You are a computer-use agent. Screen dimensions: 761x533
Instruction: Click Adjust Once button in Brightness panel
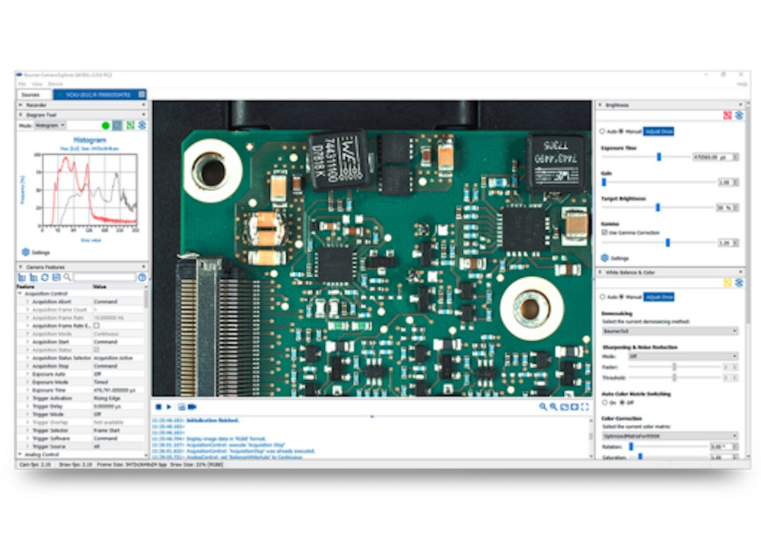(658, 132)
